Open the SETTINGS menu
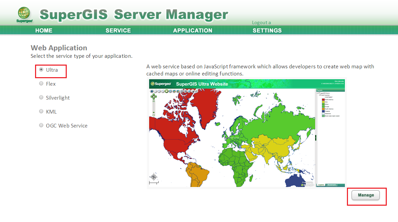Screen dimensions: 398x222 click(x=267, y=30)
